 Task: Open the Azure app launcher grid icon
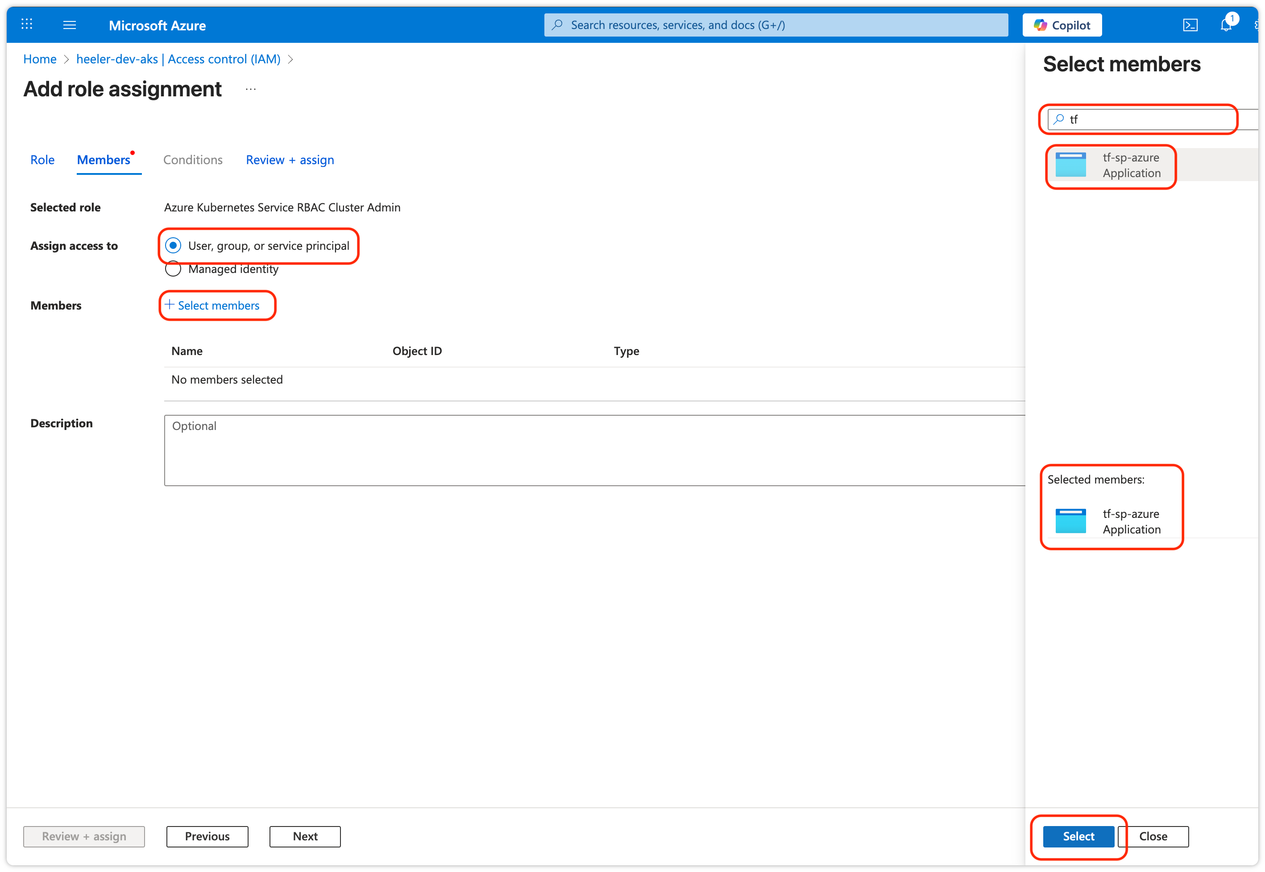click(27, 25)
